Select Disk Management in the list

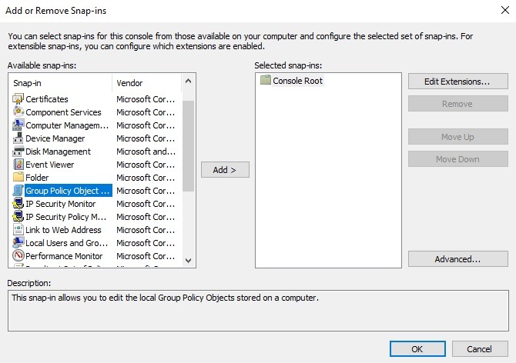58,152
